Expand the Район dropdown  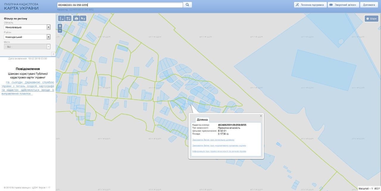click(x=48, y=37)
